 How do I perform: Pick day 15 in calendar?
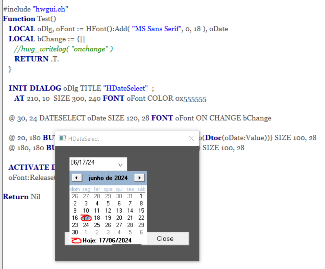[x=141, y=210]
